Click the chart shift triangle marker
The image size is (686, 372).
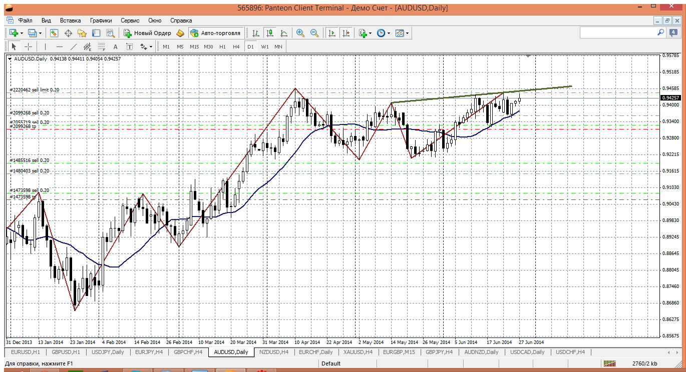pos(527,56)
